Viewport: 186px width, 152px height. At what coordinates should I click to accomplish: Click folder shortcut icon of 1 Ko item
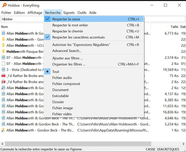3,130
